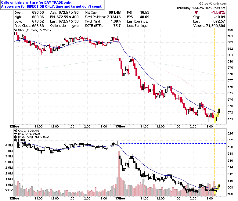Viewport: 238px width, 201px height.
Task: Click the $NYAD legend line icon
Action: click(x=16, y=134)
